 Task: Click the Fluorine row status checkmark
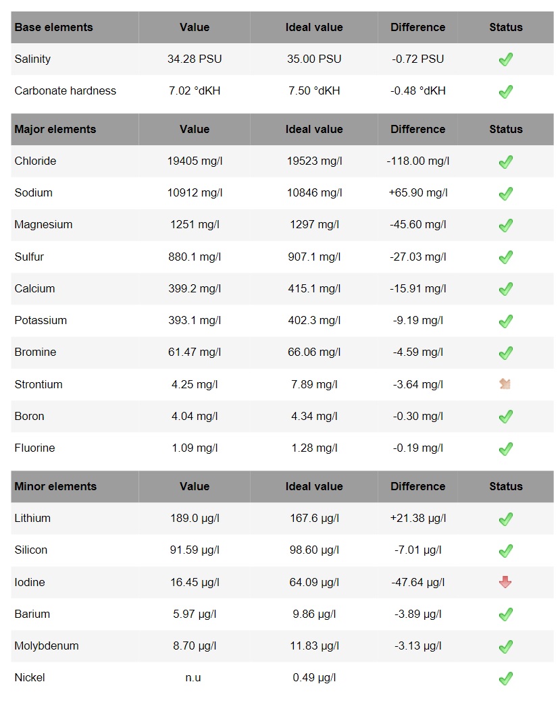505,448
